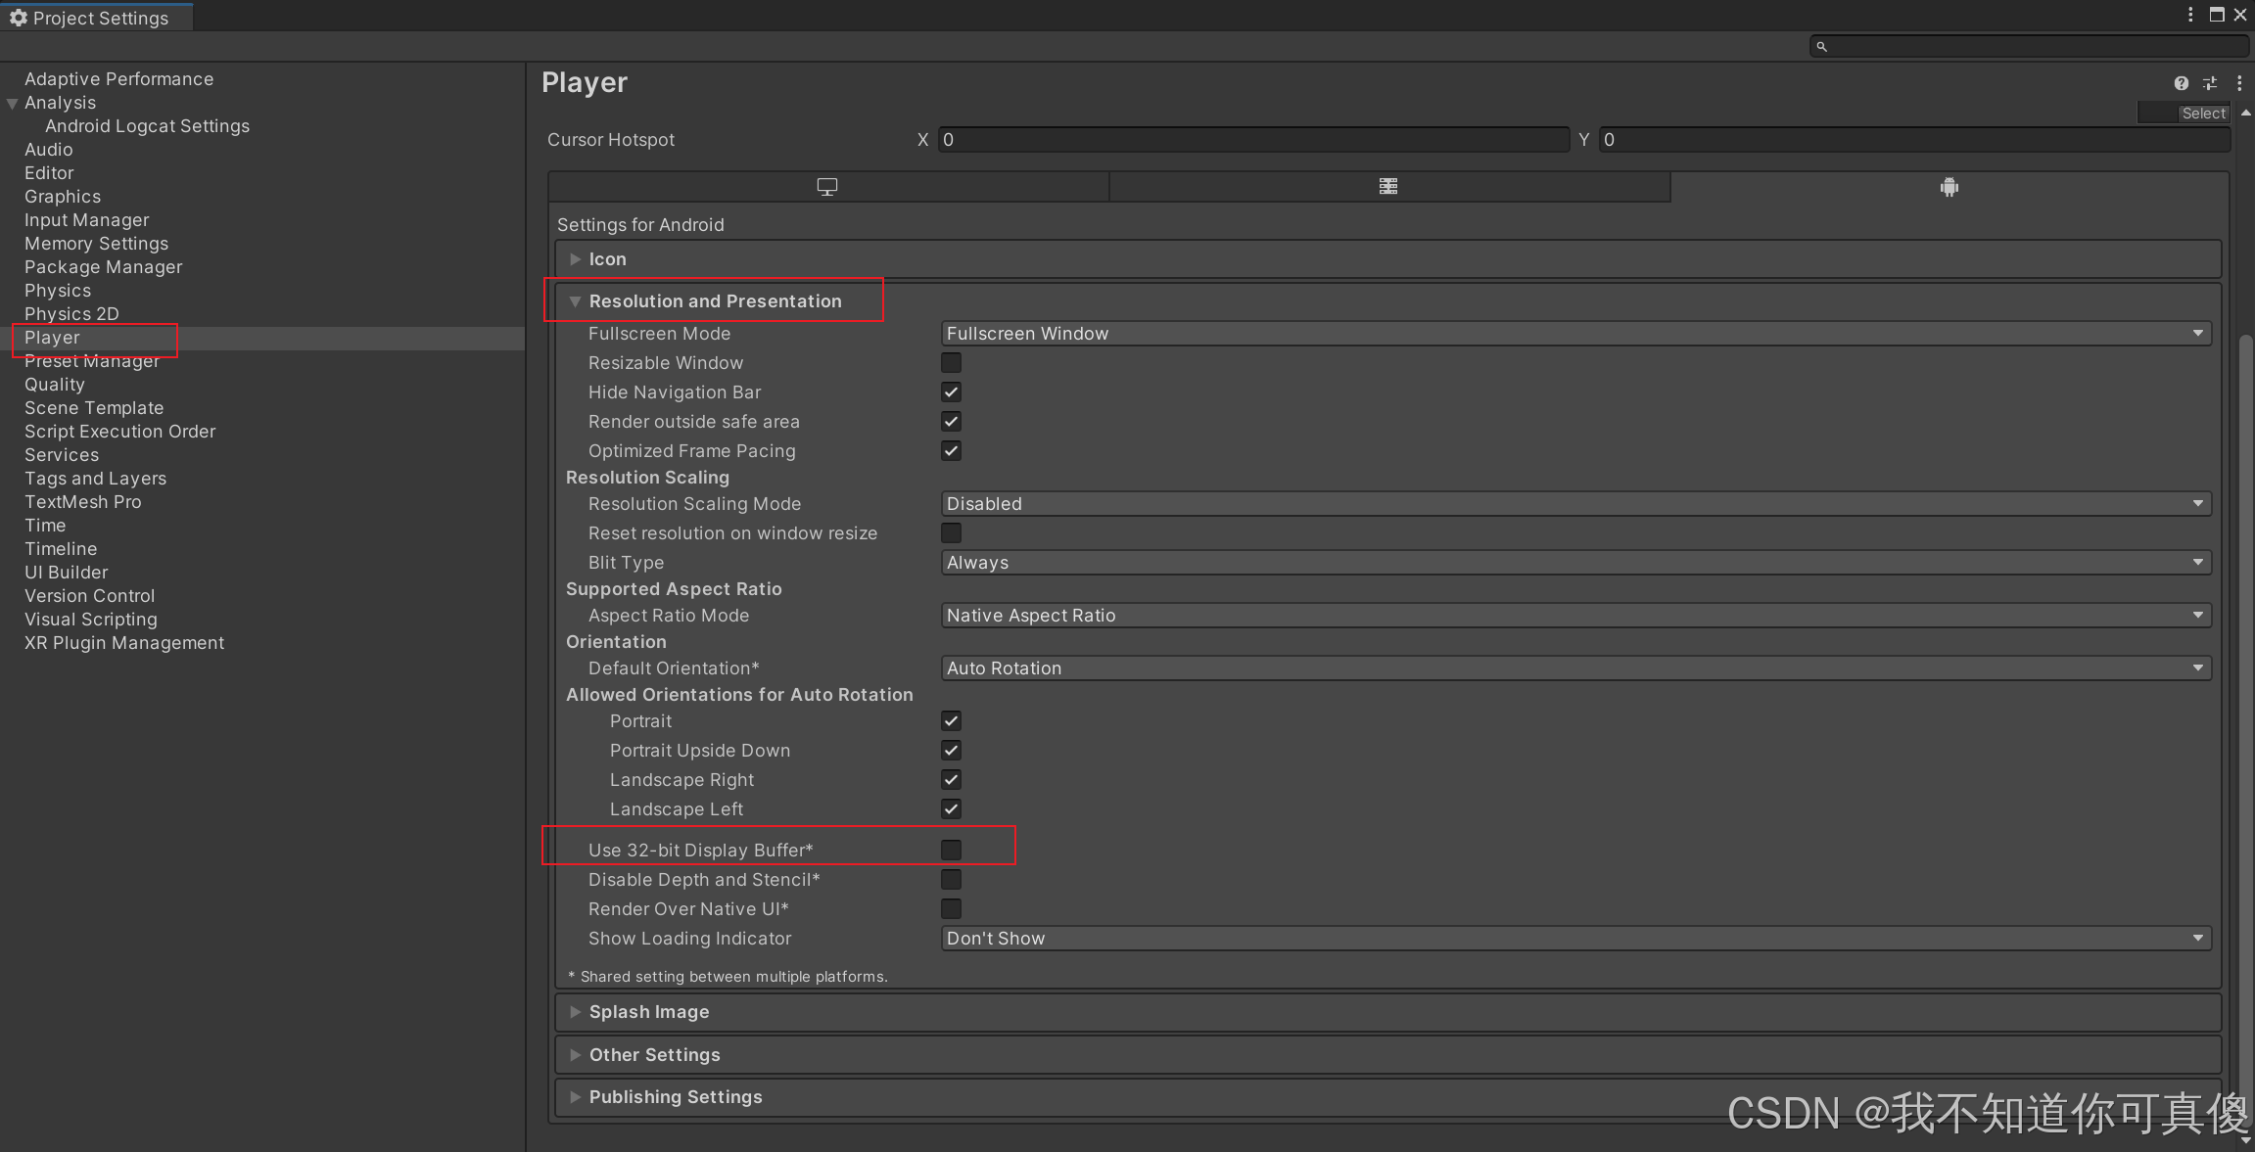This screenshot has height=1152, width=2255.
Task: Click the Cursor Hotspot X field
Action: pos(1252,140)
